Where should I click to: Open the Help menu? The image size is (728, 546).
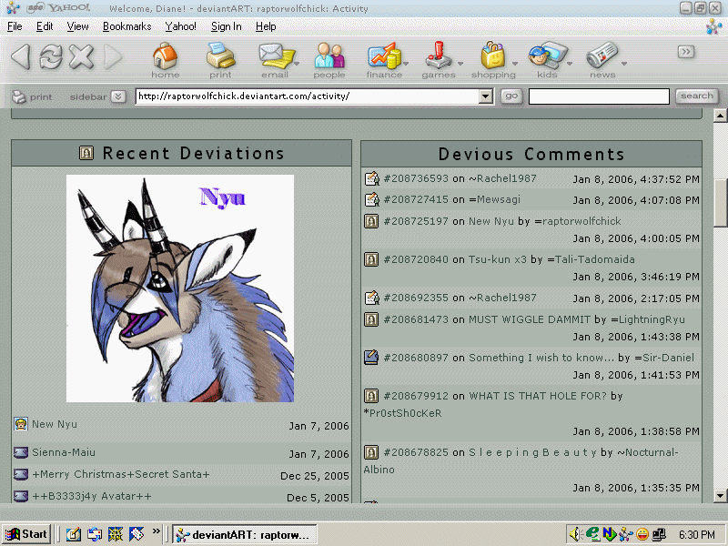(266, 26)
